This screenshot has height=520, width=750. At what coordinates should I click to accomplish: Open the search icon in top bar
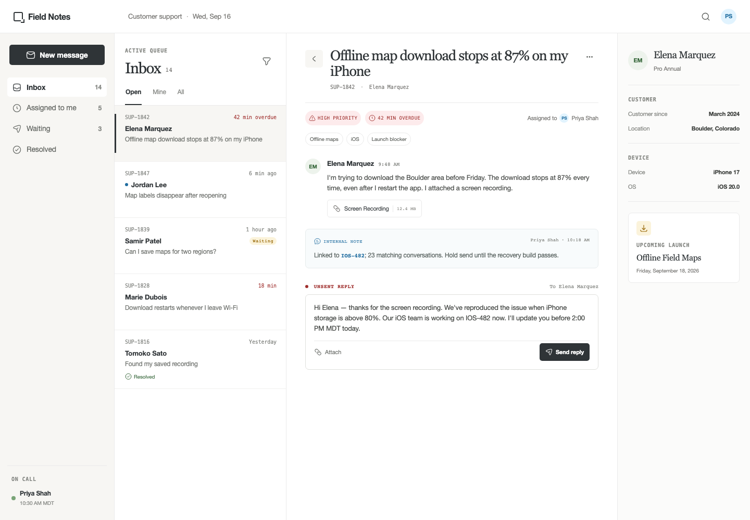706,17
